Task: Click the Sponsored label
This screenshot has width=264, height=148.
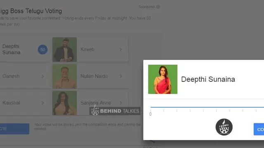Action: tap(147, 7)
